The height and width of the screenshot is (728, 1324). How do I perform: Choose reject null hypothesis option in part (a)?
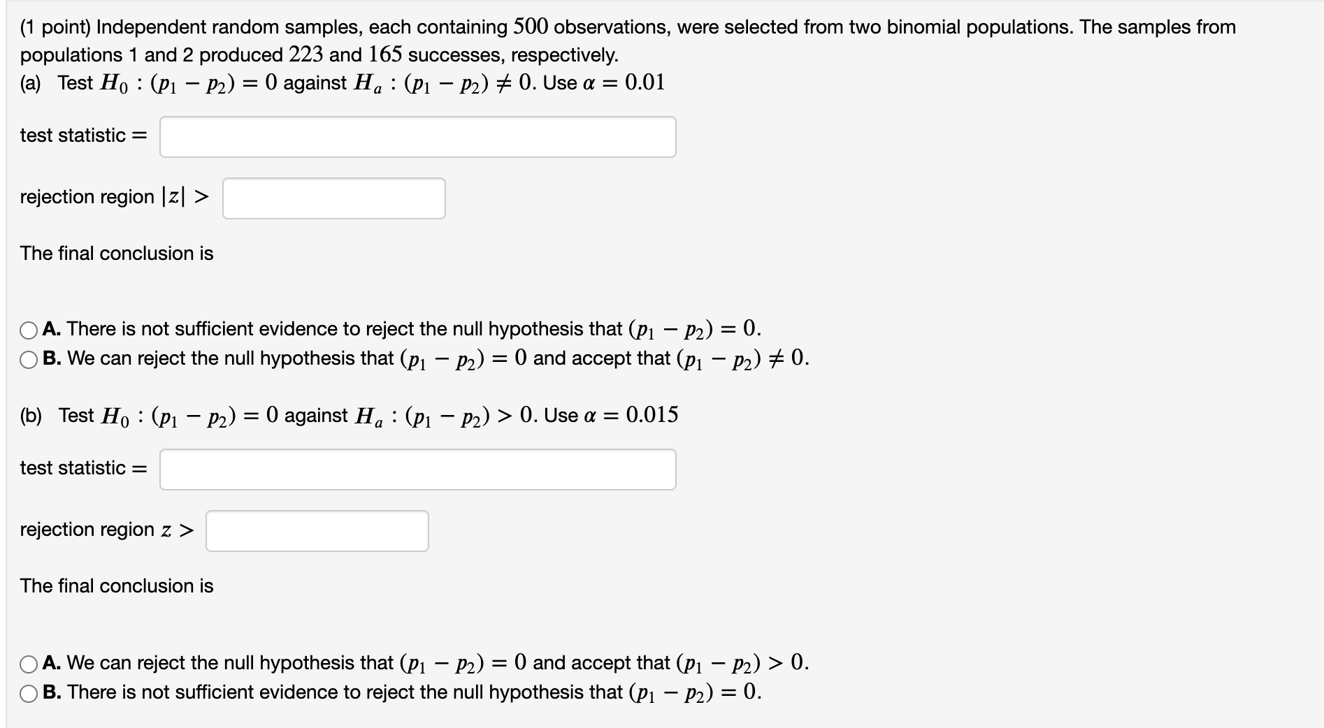[29, 358]
